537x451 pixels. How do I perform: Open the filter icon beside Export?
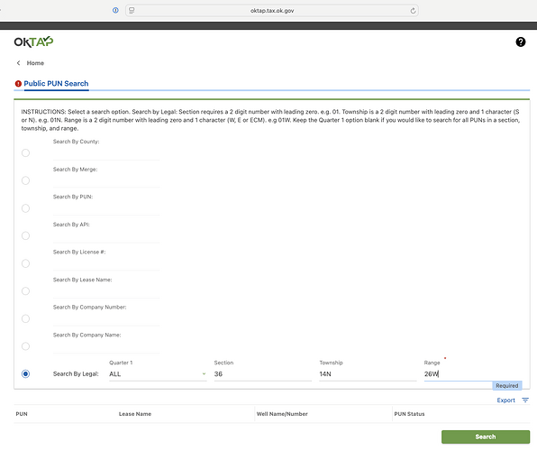[x=525, y=400]
